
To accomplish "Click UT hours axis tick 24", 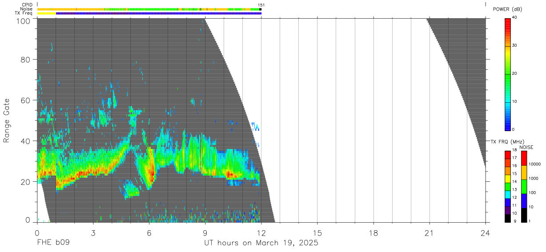I will pyautogui.click(x=485, y=232).
